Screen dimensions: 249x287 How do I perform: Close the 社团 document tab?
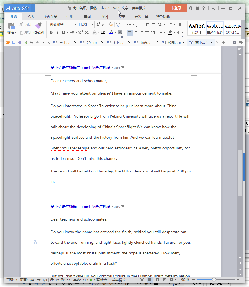click(x=129, y=42)
